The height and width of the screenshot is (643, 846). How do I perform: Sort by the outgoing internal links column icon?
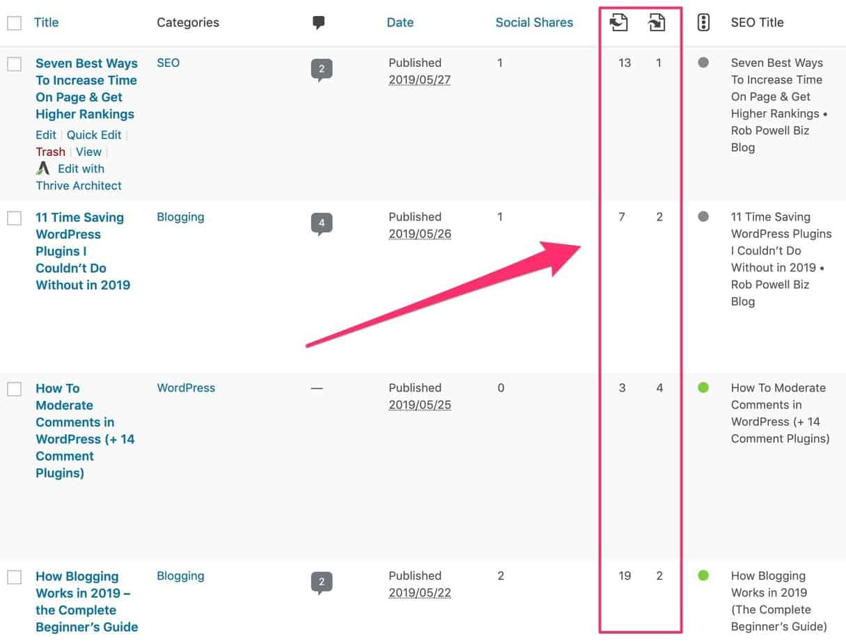[x=655, y=22]
